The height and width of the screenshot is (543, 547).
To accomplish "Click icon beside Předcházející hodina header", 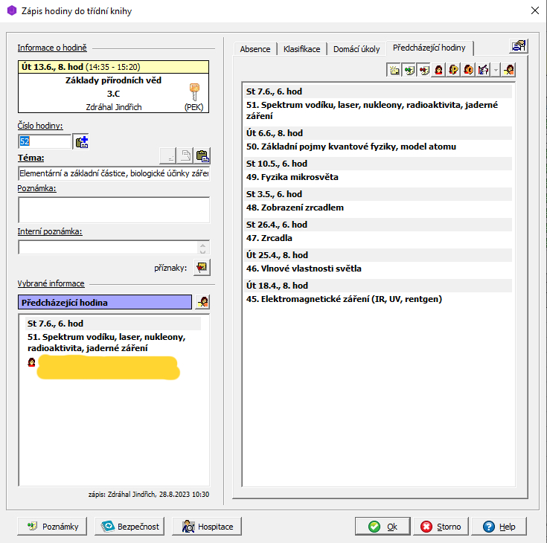I will click(x=202, y=302).
